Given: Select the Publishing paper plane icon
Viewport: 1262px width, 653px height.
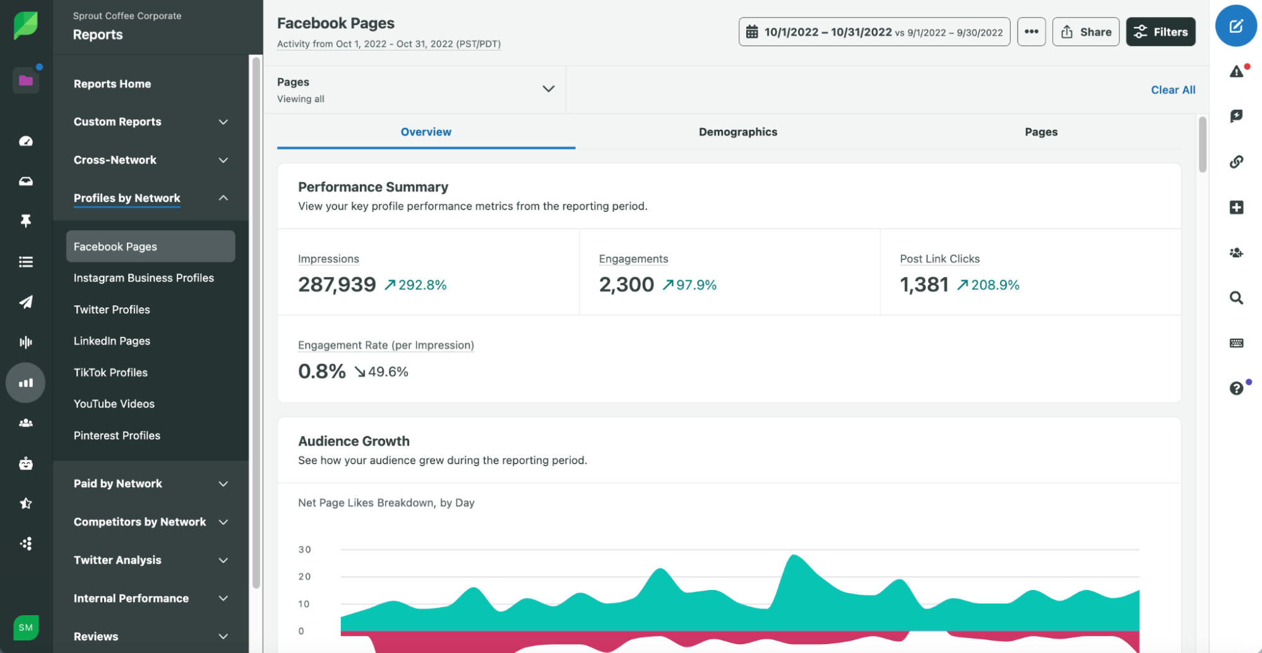Looking at the screenshot, I should coord(25,302).
